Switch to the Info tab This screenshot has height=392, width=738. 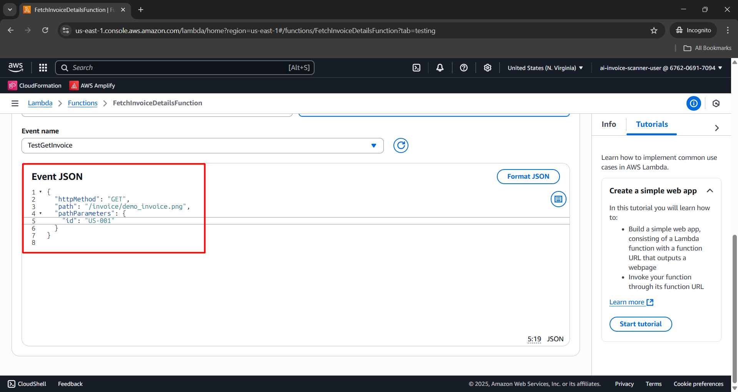point(609,124)
